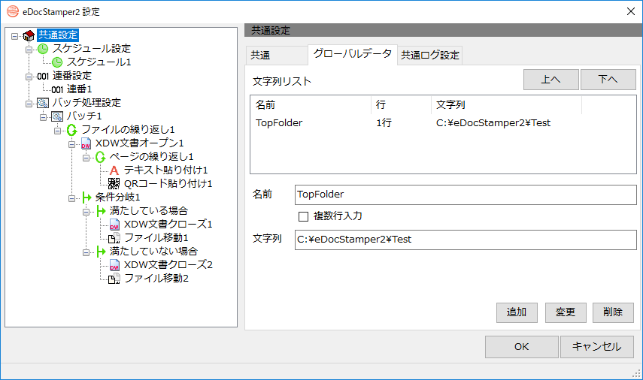The height and width of the screenshot is (380, 643).
Task: Click the eDocStamper2 app icon in title bar
Action: point(13,11)
